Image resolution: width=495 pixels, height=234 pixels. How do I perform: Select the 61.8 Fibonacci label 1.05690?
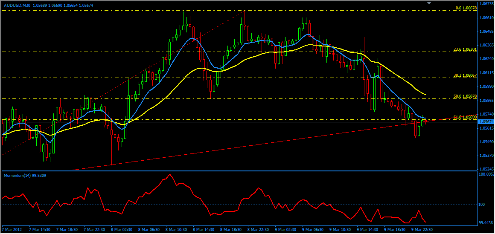465,117
